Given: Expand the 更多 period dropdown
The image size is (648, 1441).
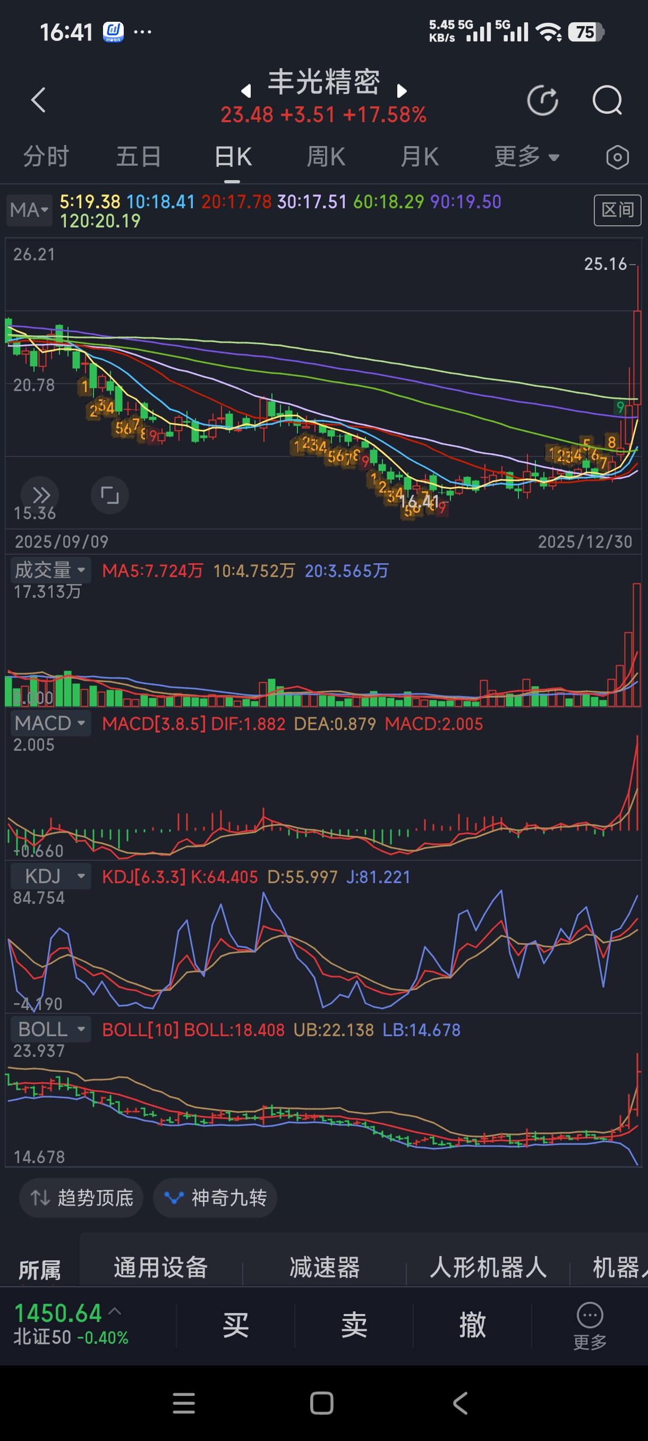Looking at the screenshot, I should (526, 157).
